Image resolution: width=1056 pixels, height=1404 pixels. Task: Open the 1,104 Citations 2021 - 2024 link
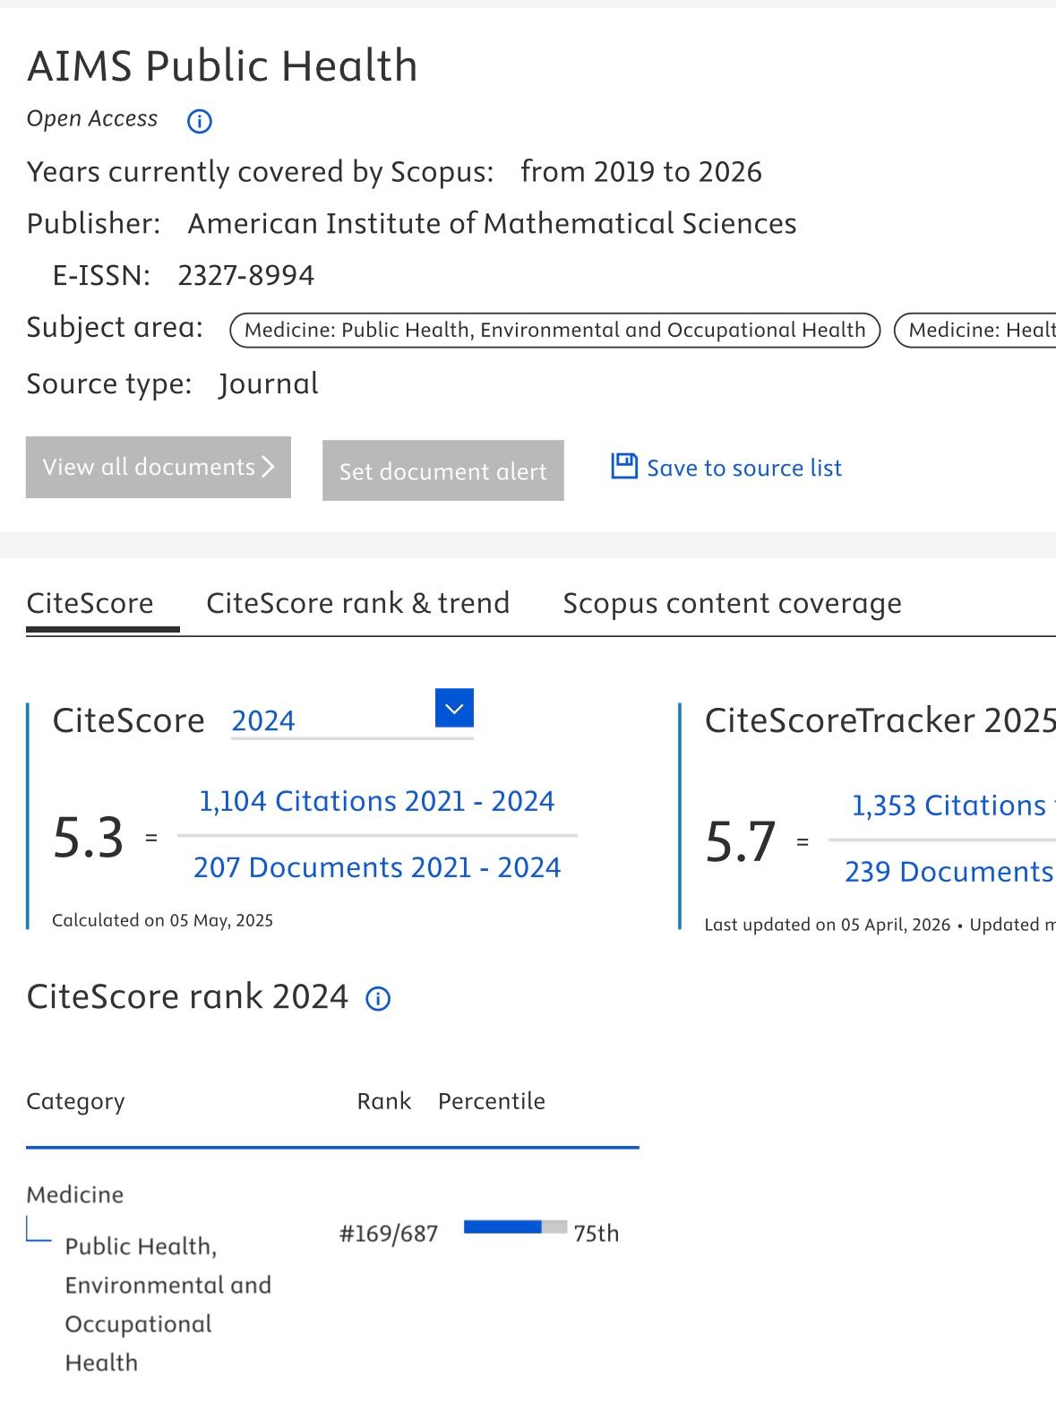[376, 801]
